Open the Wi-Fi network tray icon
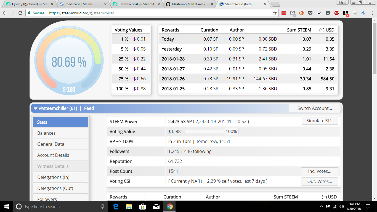This screenshot has height=212, width=377. [x=335, y=206]
